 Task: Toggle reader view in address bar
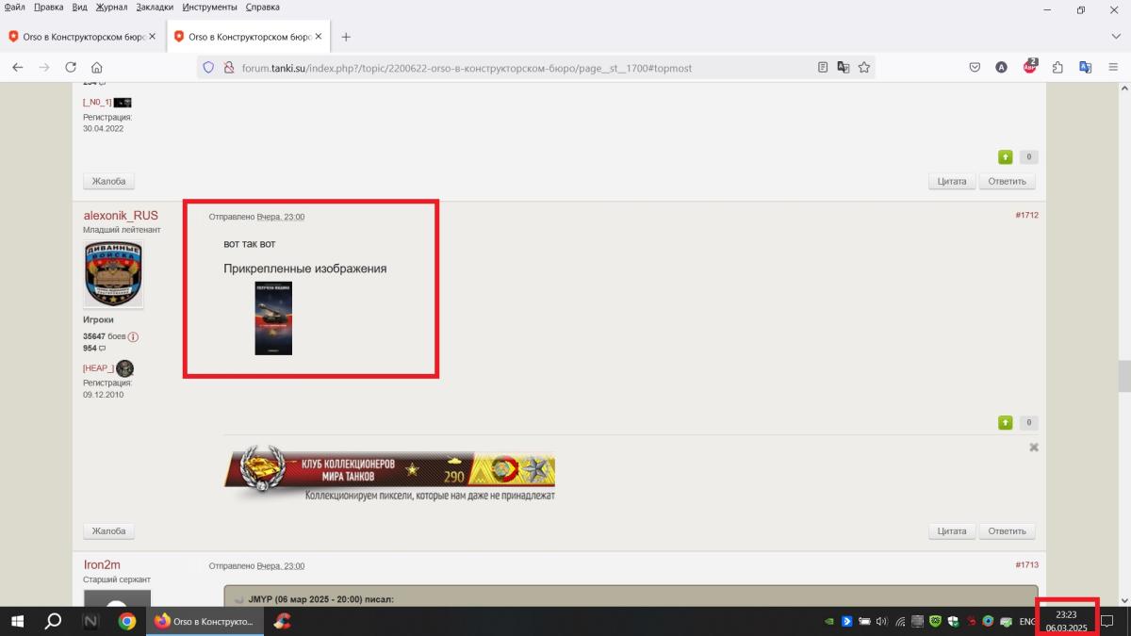coord(823,68)
